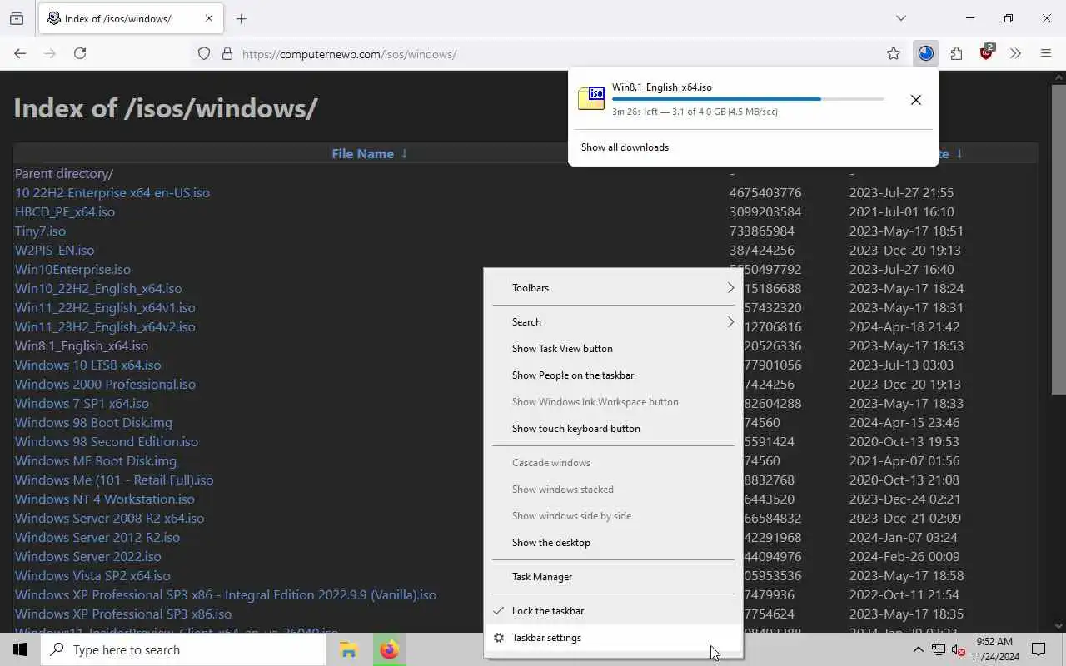The image size is (1066, 666).
Task: Cancel the Win8.1 ISO download
Action: point(915,100)
